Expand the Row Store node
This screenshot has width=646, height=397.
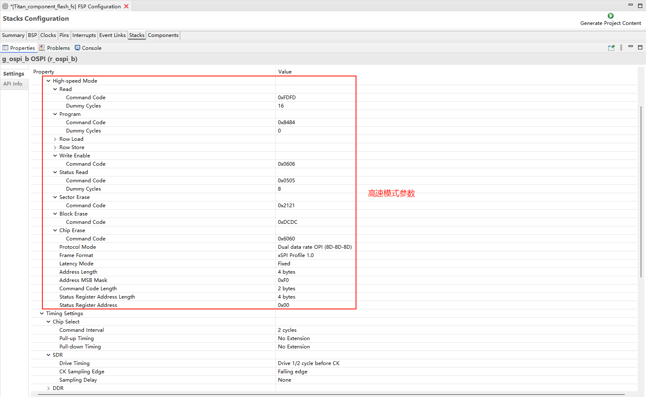[55, 147]
